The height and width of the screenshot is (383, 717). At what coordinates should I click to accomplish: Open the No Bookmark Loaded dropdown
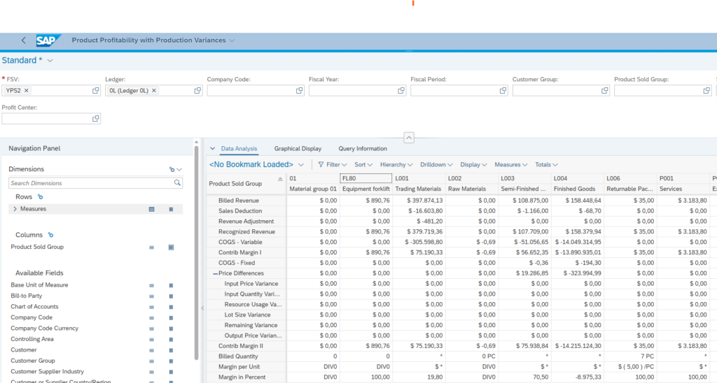point(301,164)
